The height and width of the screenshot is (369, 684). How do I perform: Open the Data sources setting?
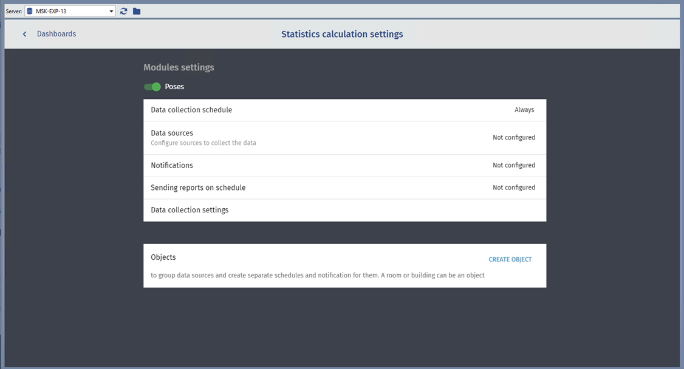[172, 133]
